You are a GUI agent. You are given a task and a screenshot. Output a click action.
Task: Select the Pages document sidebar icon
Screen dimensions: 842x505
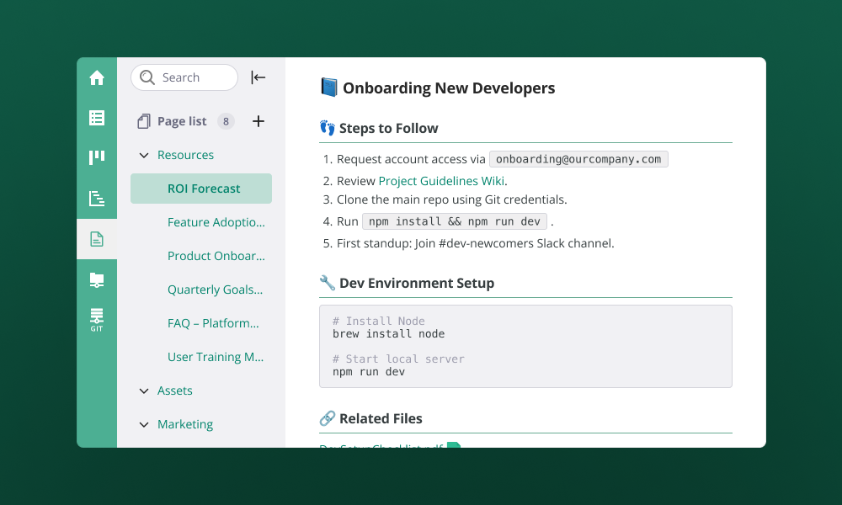[x=97, y=239]
